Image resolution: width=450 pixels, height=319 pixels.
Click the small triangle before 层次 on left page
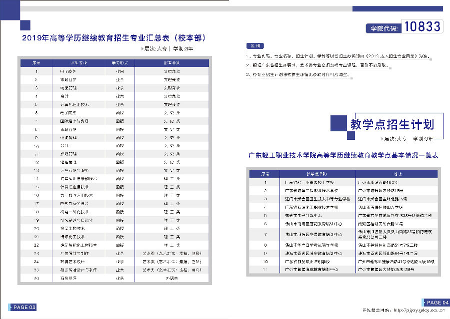[142, 49]
